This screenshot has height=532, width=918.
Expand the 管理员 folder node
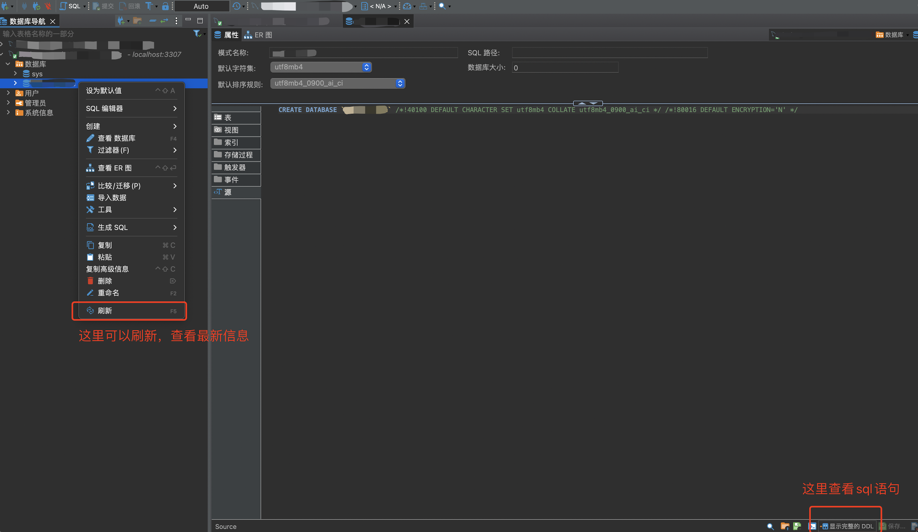click(x=8, y=103)
